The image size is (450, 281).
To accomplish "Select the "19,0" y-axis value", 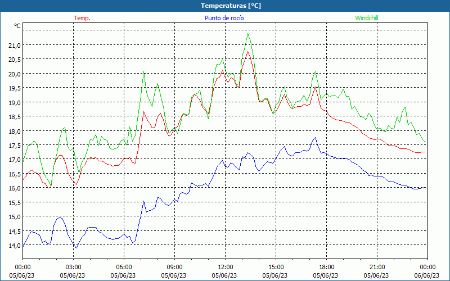I will [x=13, y=102].
